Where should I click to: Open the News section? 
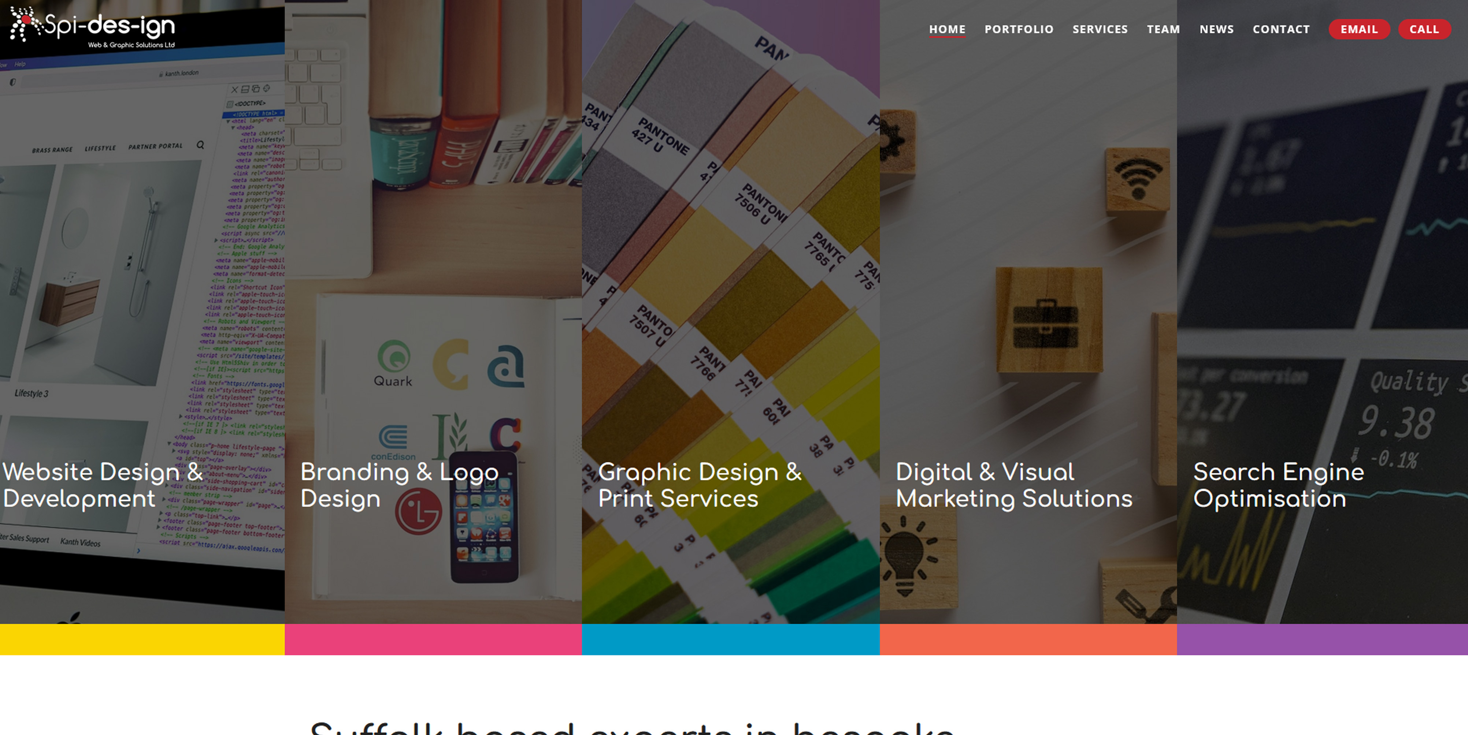[x=1216, y=29]
